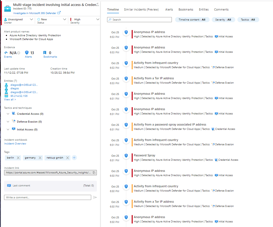The image size is (273, 227).
Task: Open the New Status dropdown
Action: 64,19
